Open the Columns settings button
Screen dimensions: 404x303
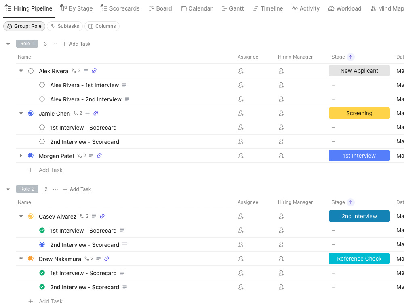click(102, 26)
